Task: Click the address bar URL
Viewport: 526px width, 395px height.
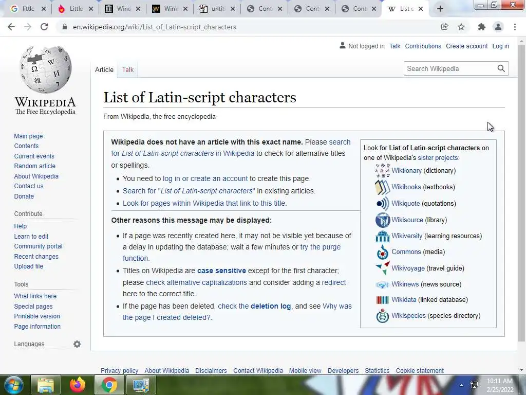Action: click(154, 27)
